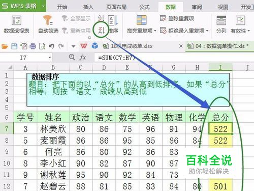Viewport: 254px width, 191px height.
Task: Open the 数据透视表 pivot table tool
Action: pos(16,24)
